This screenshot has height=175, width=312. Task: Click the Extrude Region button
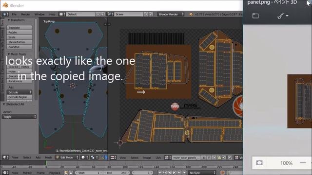(x=19, y=97)
